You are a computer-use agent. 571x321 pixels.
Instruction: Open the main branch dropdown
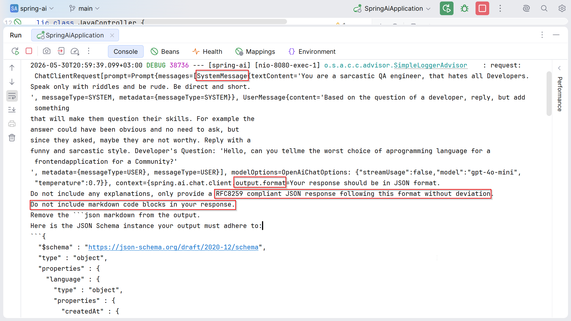tap(84, 8)
